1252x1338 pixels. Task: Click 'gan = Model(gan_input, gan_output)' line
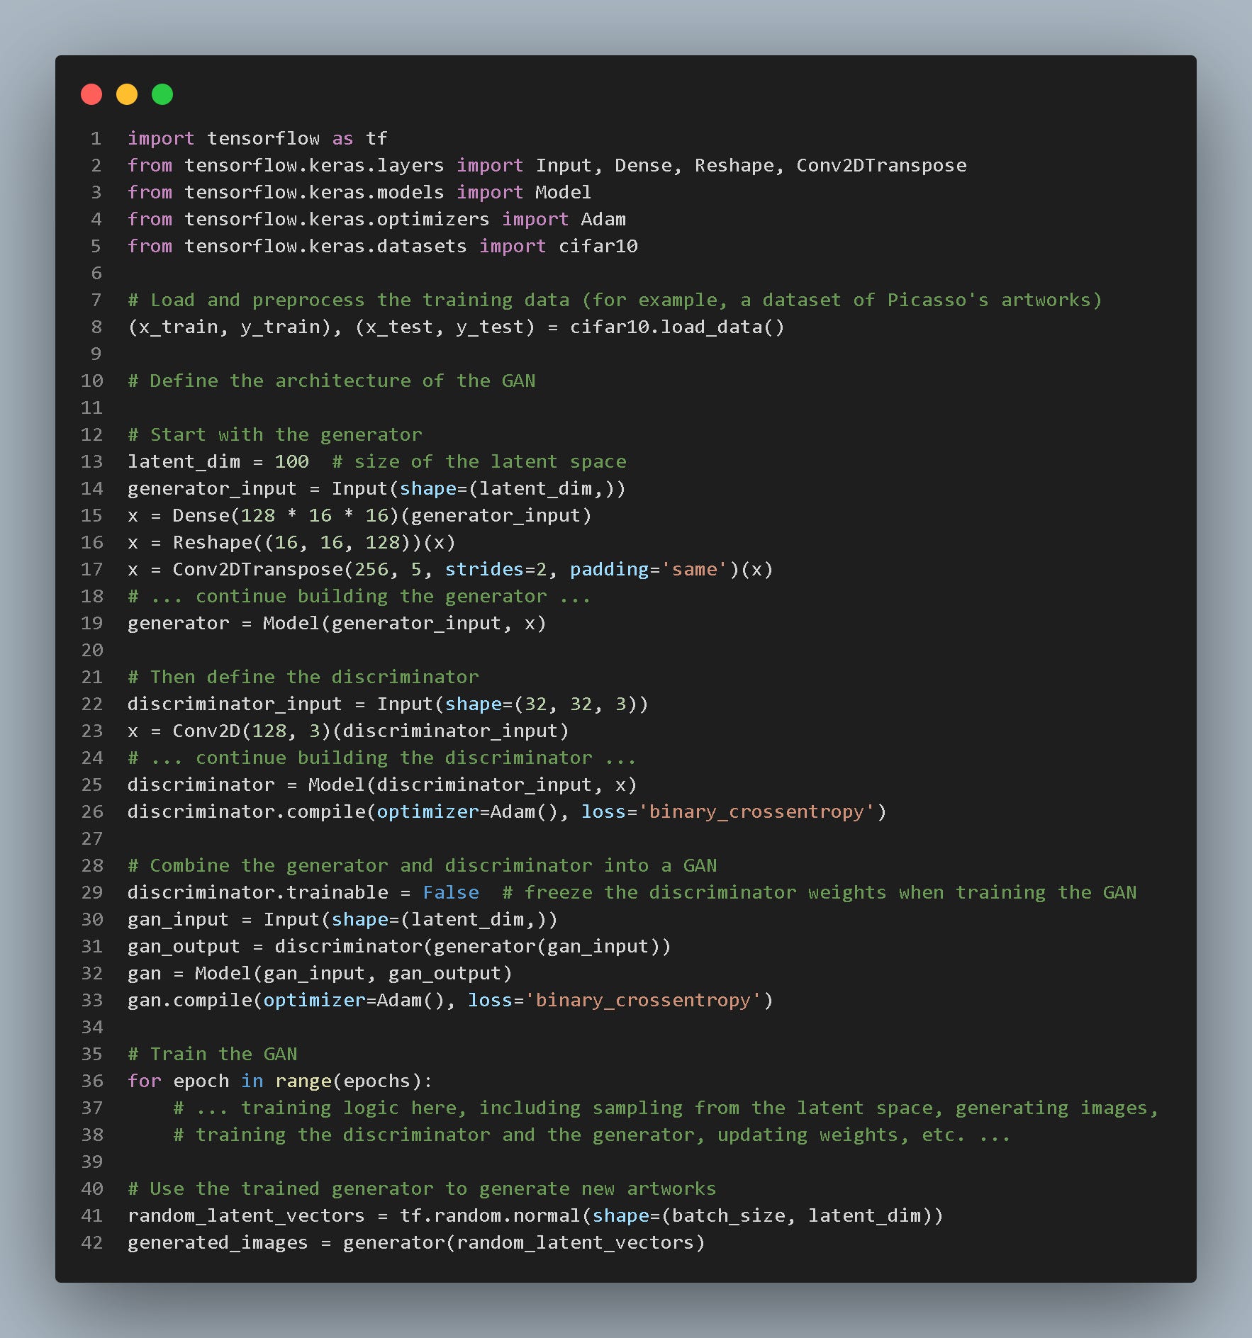[320, 973]
